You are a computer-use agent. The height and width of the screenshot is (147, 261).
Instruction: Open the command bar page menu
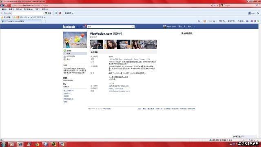coord(223,21)
